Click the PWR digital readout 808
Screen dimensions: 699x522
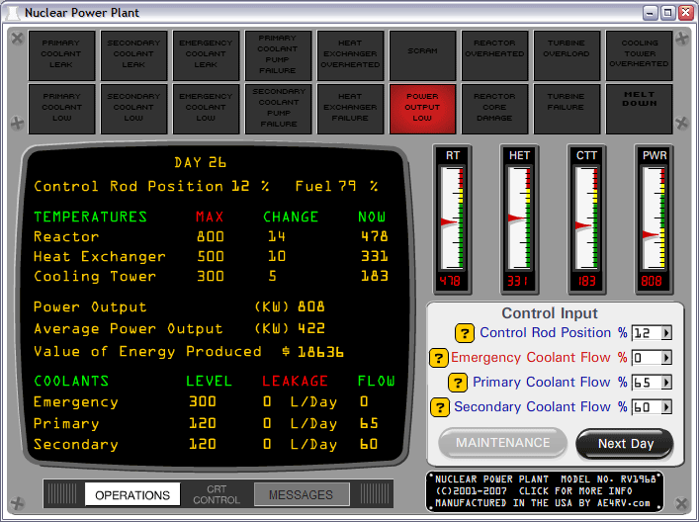click(652, 281)
